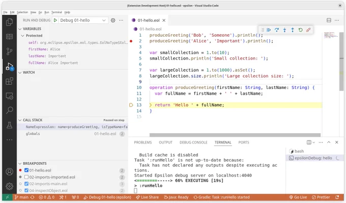Click Go Live in status bar
This screenshot has width=346, height=203.
click(x=298, y=197)
